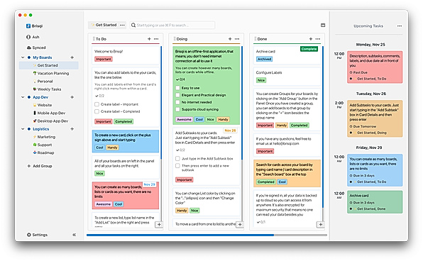The image size is (423, 261).
Task: Open the Vacation Planning board
Action: [x=50, y=73]
